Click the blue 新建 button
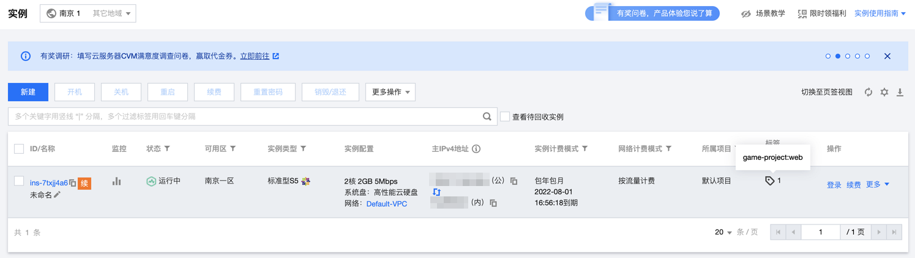 point(28,92)
